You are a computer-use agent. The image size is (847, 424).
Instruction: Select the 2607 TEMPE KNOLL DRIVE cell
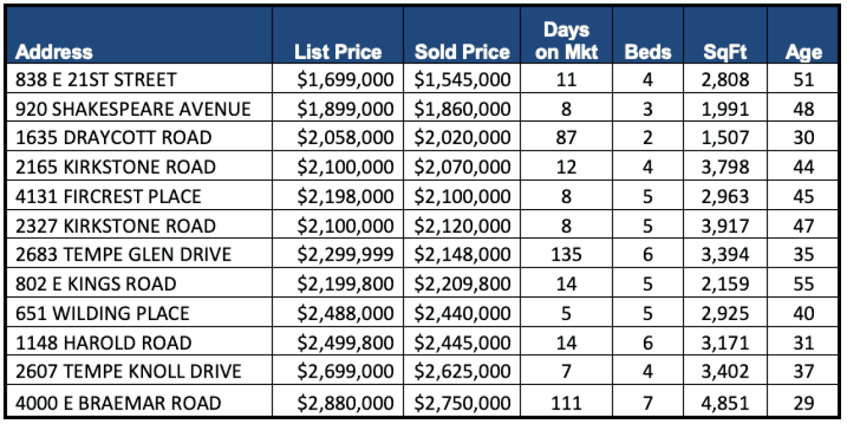128,372
